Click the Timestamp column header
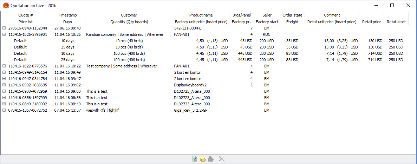 [x=67, y=15]
